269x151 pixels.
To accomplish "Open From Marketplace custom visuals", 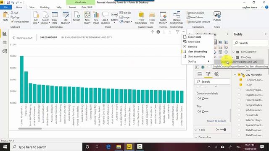I will (141, 18).
